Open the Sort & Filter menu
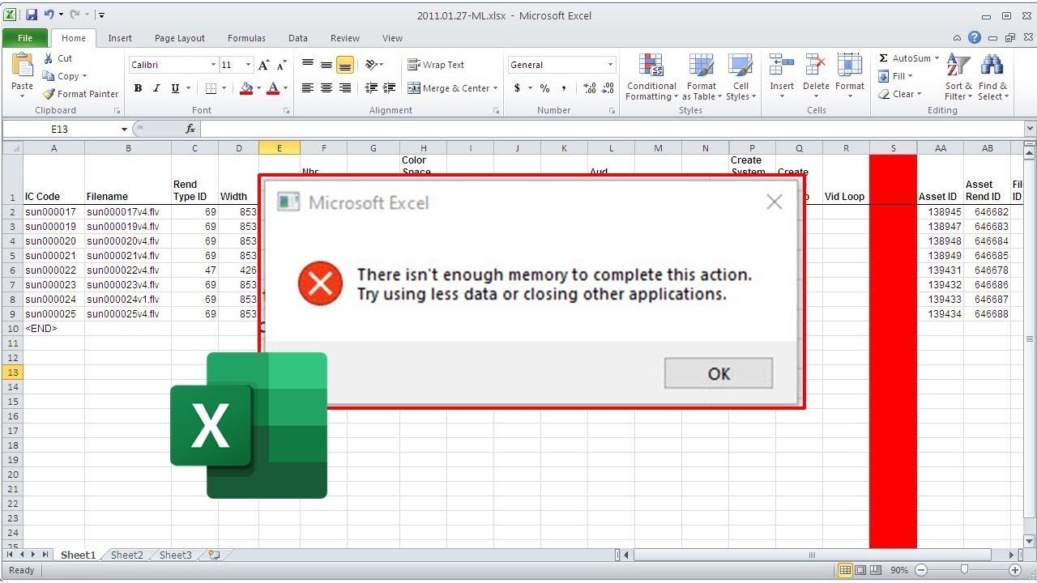This screenshot has width=1037, height=583. [x=958, y=78]
